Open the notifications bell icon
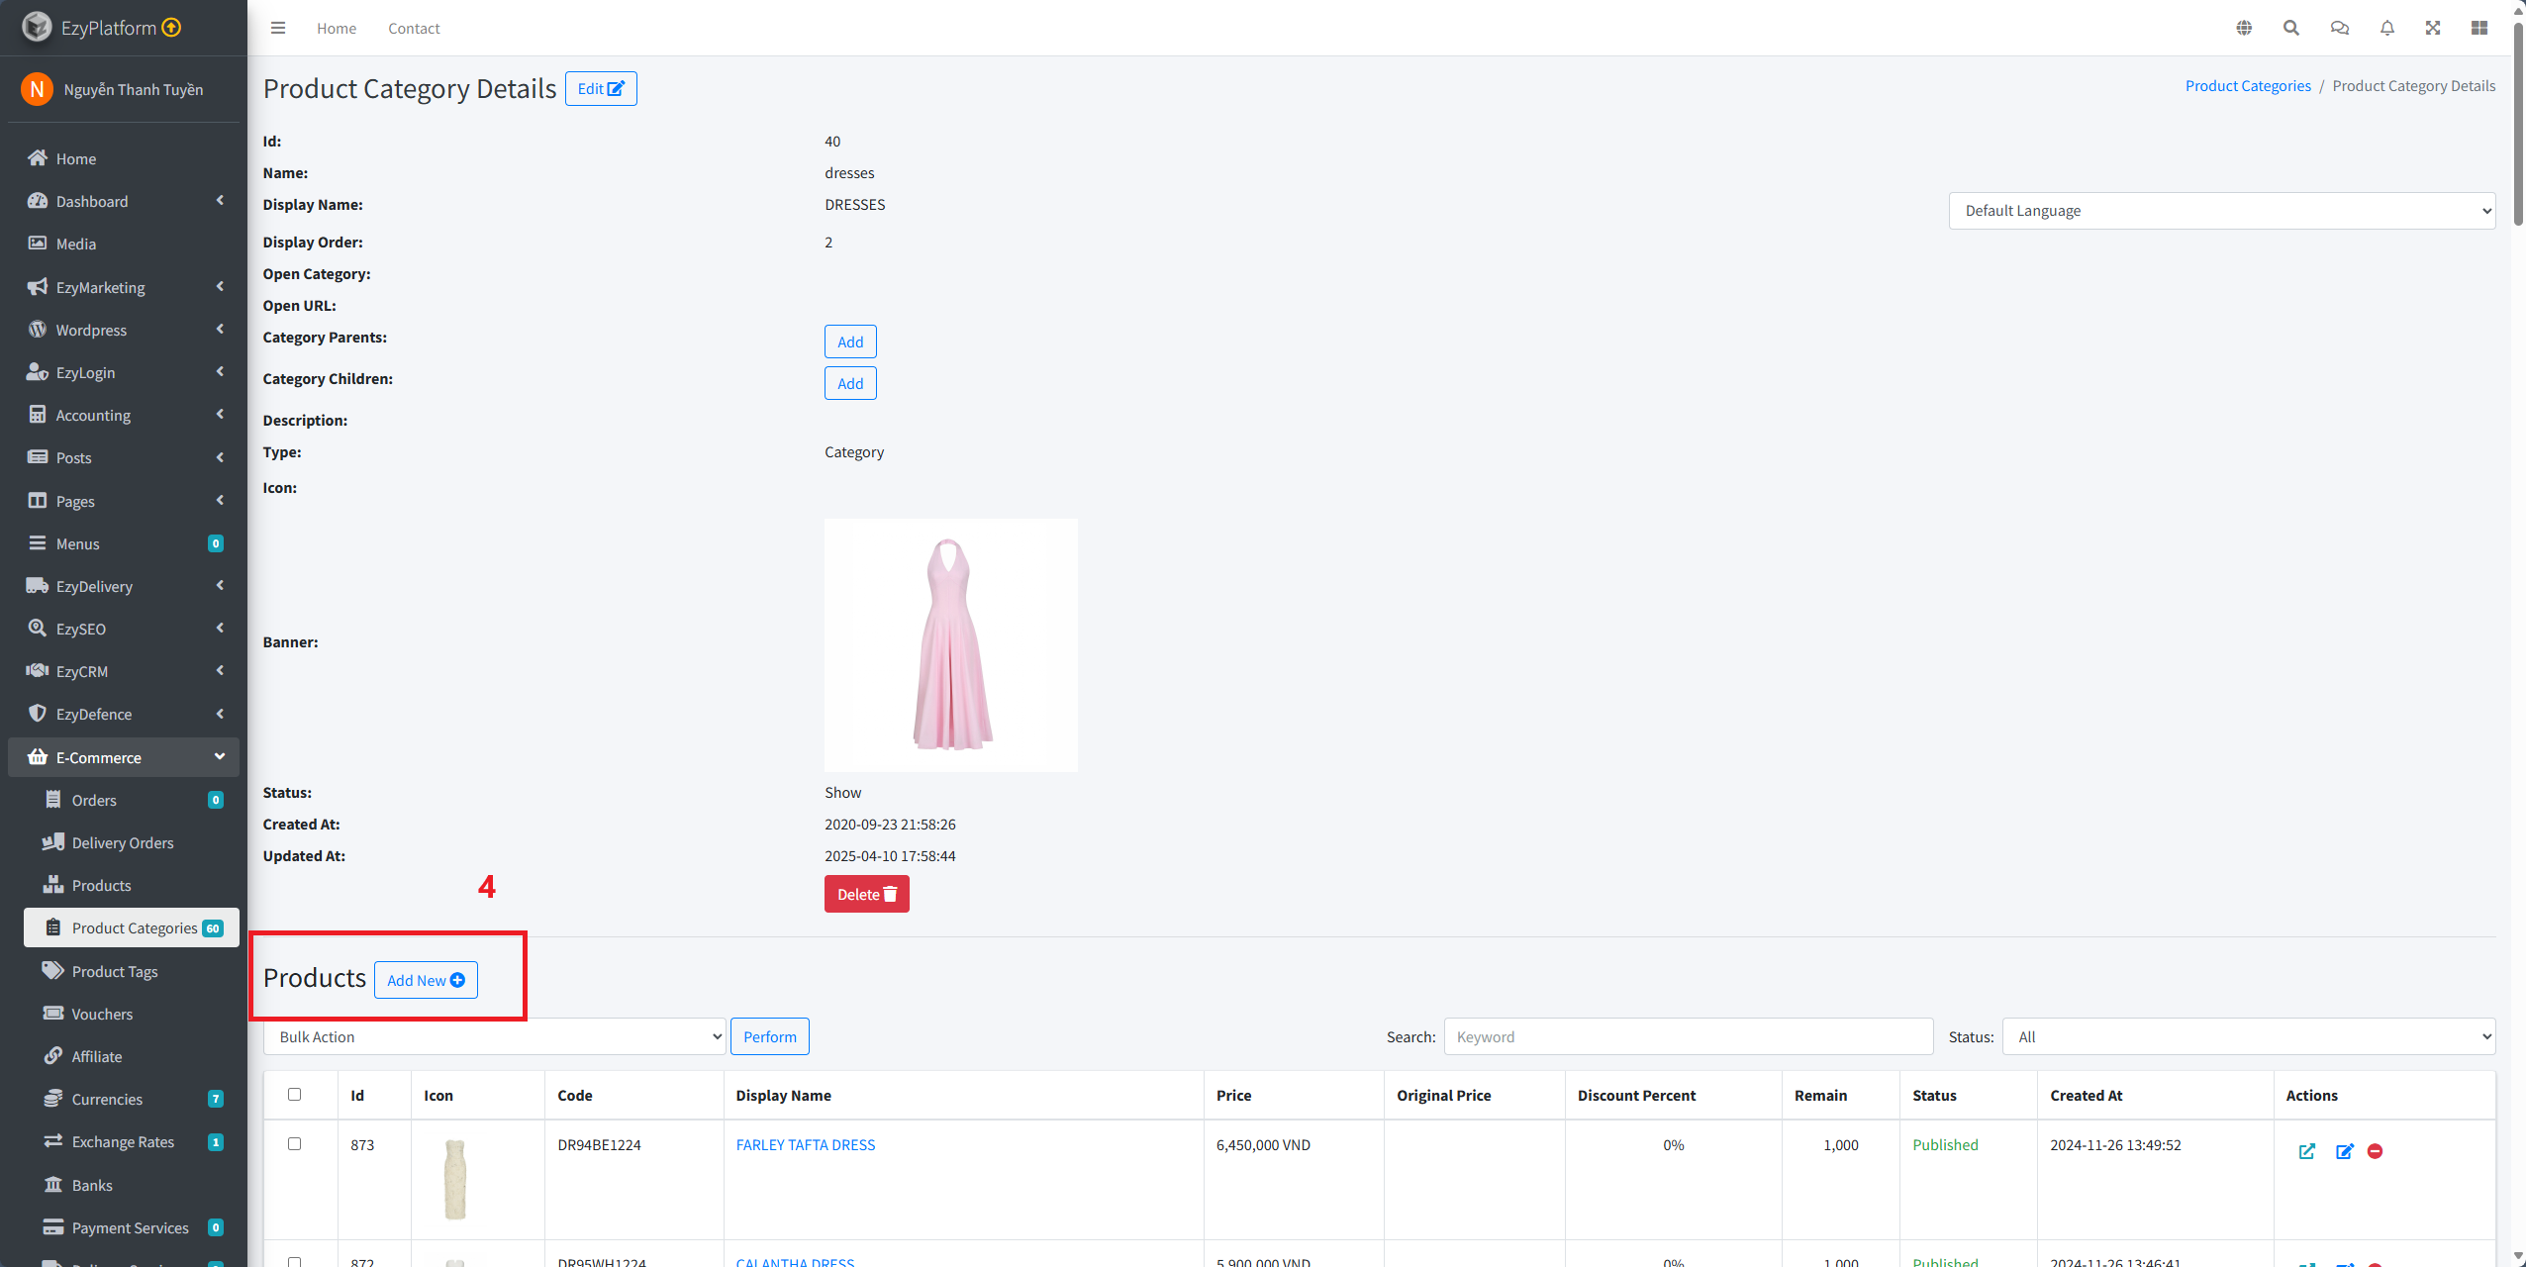 coord(2387,28)
